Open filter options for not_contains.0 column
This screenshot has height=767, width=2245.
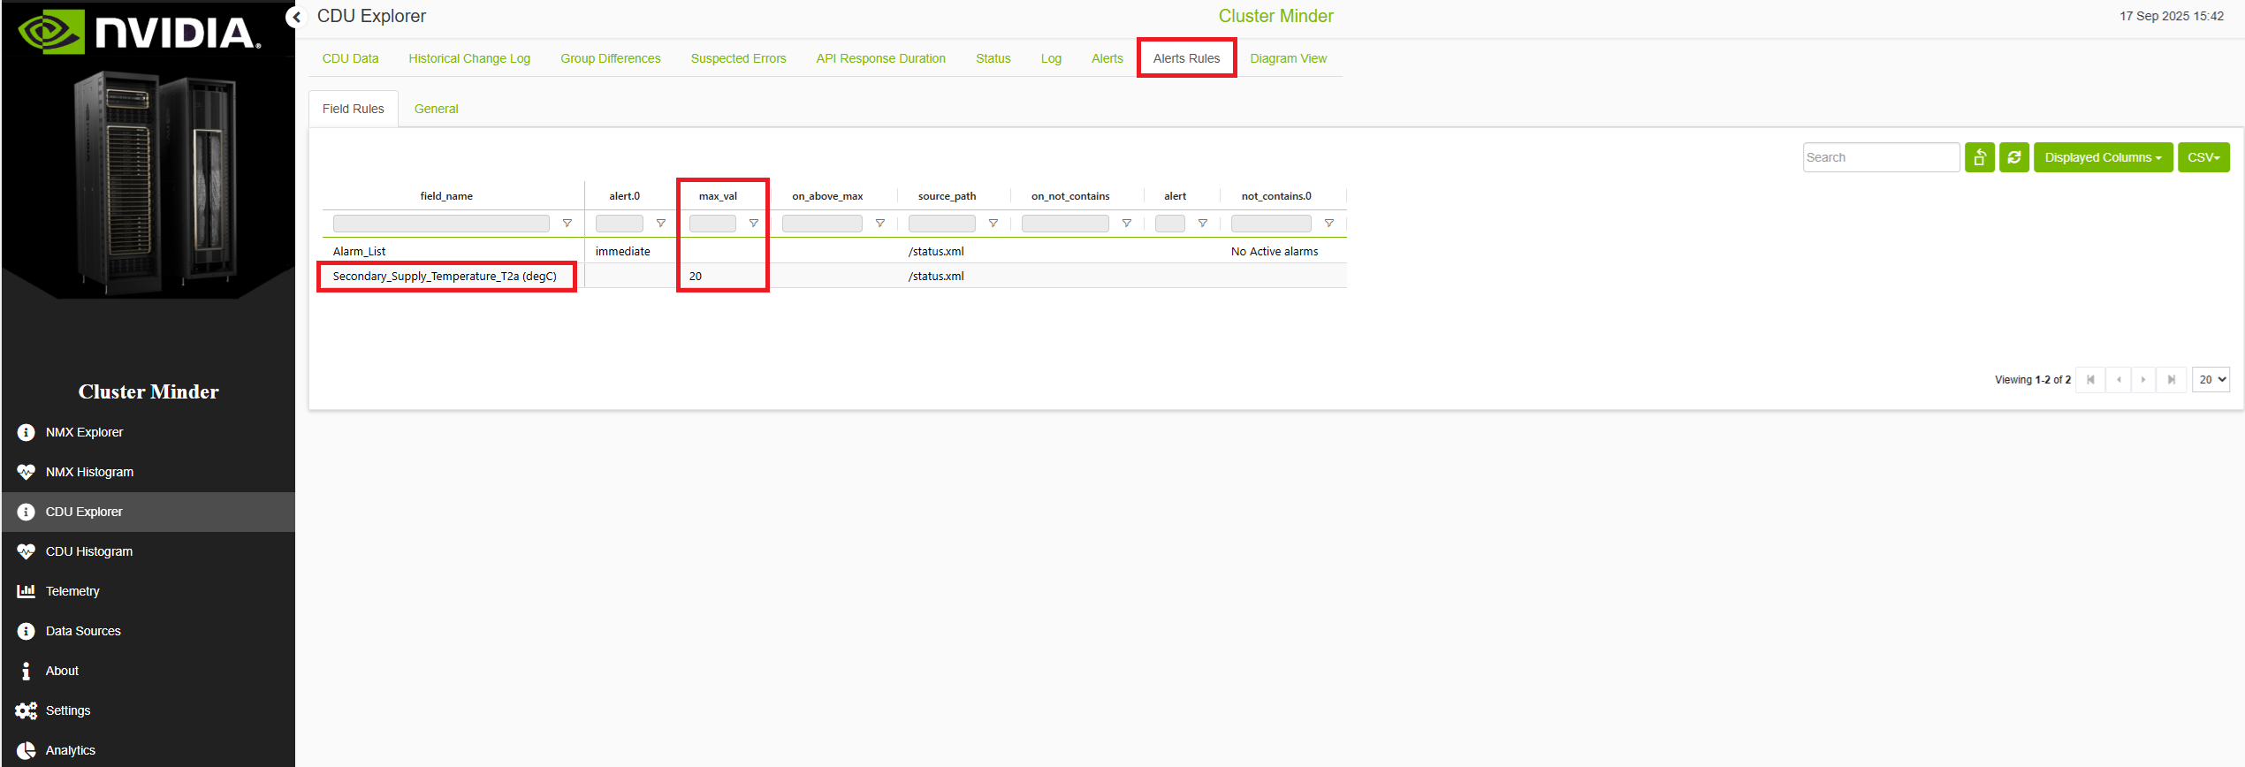click(x=1329, y=224)
